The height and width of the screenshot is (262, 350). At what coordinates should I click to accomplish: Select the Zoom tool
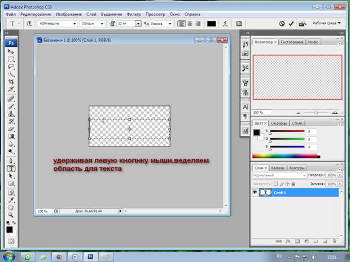[x=11, y=215]
